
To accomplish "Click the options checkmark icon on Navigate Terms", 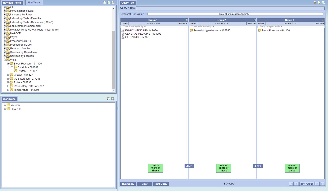I will pos(109,3).
